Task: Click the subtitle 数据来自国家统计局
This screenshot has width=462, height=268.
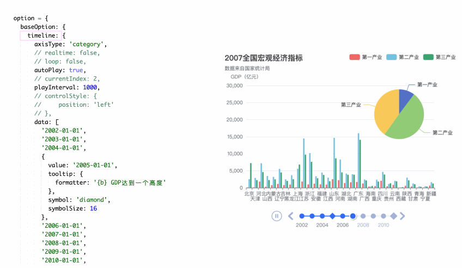Action: 247,69
